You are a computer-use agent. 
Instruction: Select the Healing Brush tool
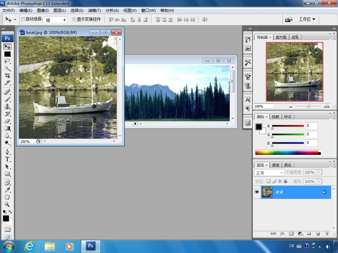tap(7, 92)
